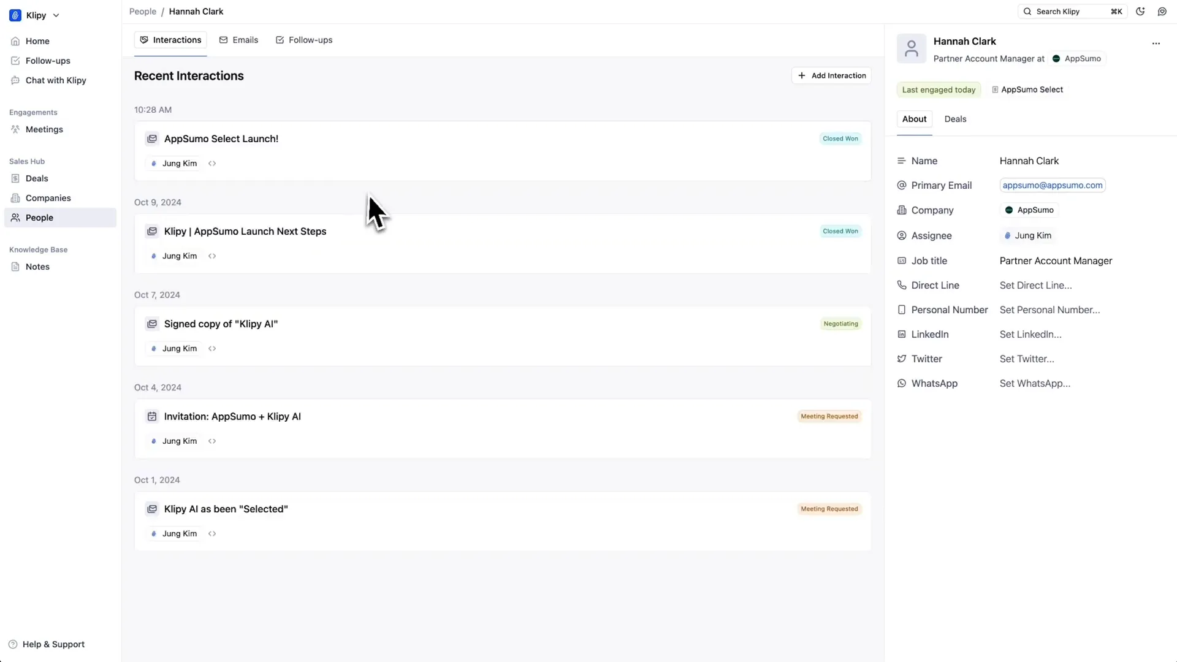Click the Last engaged today badge
The image size is (1177, 662).
coord(939,89)
